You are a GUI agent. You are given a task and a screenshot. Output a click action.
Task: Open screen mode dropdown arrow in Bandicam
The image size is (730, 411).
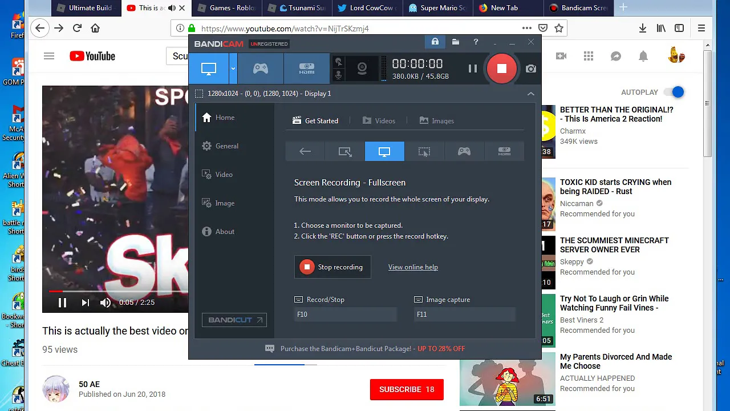point(233,68)
